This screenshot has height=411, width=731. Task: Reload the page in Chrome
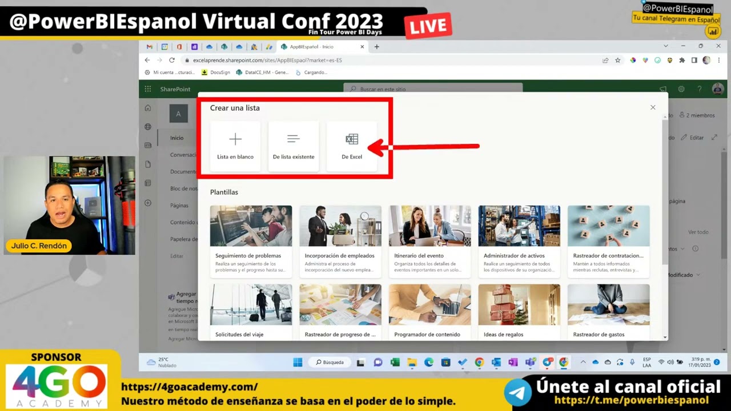tap(172, 60)
